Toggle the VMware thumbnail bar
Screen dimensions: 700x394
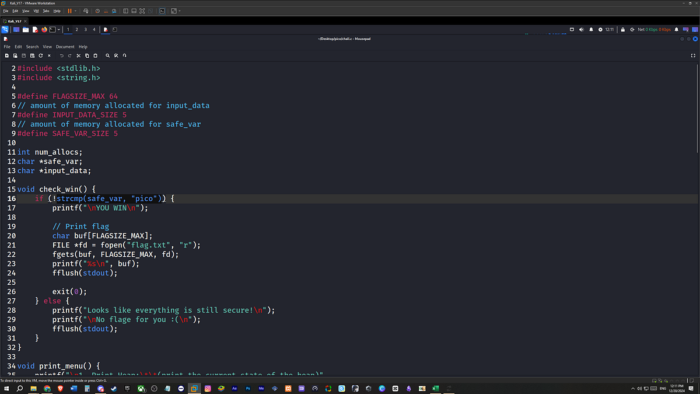[x=134, y=11]
